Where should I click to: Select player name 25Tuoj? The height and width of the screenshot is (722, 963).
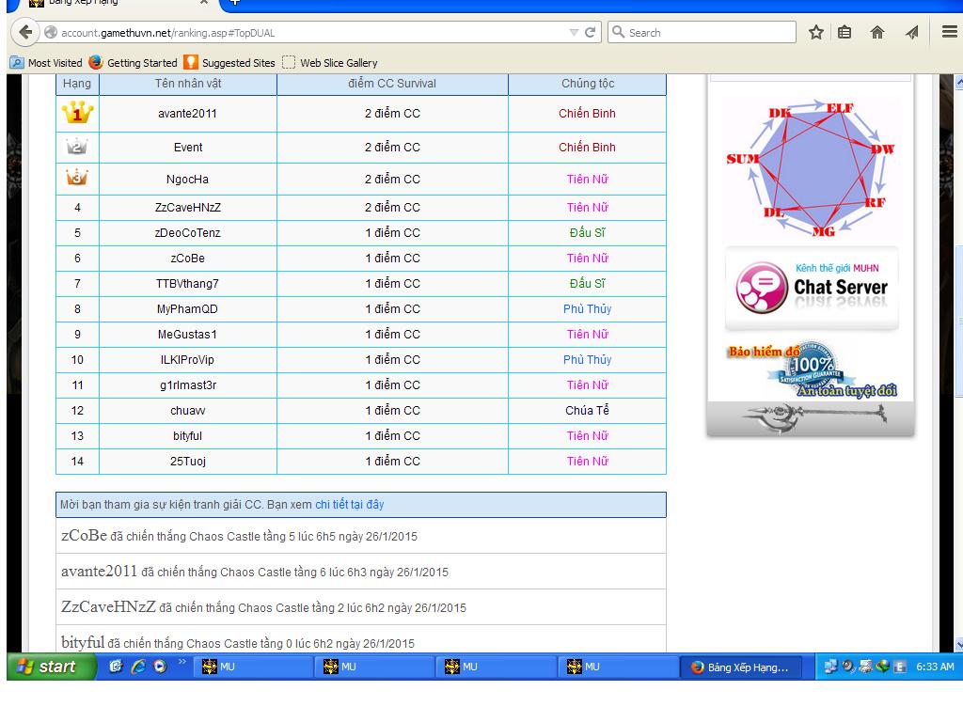point(188,461)
